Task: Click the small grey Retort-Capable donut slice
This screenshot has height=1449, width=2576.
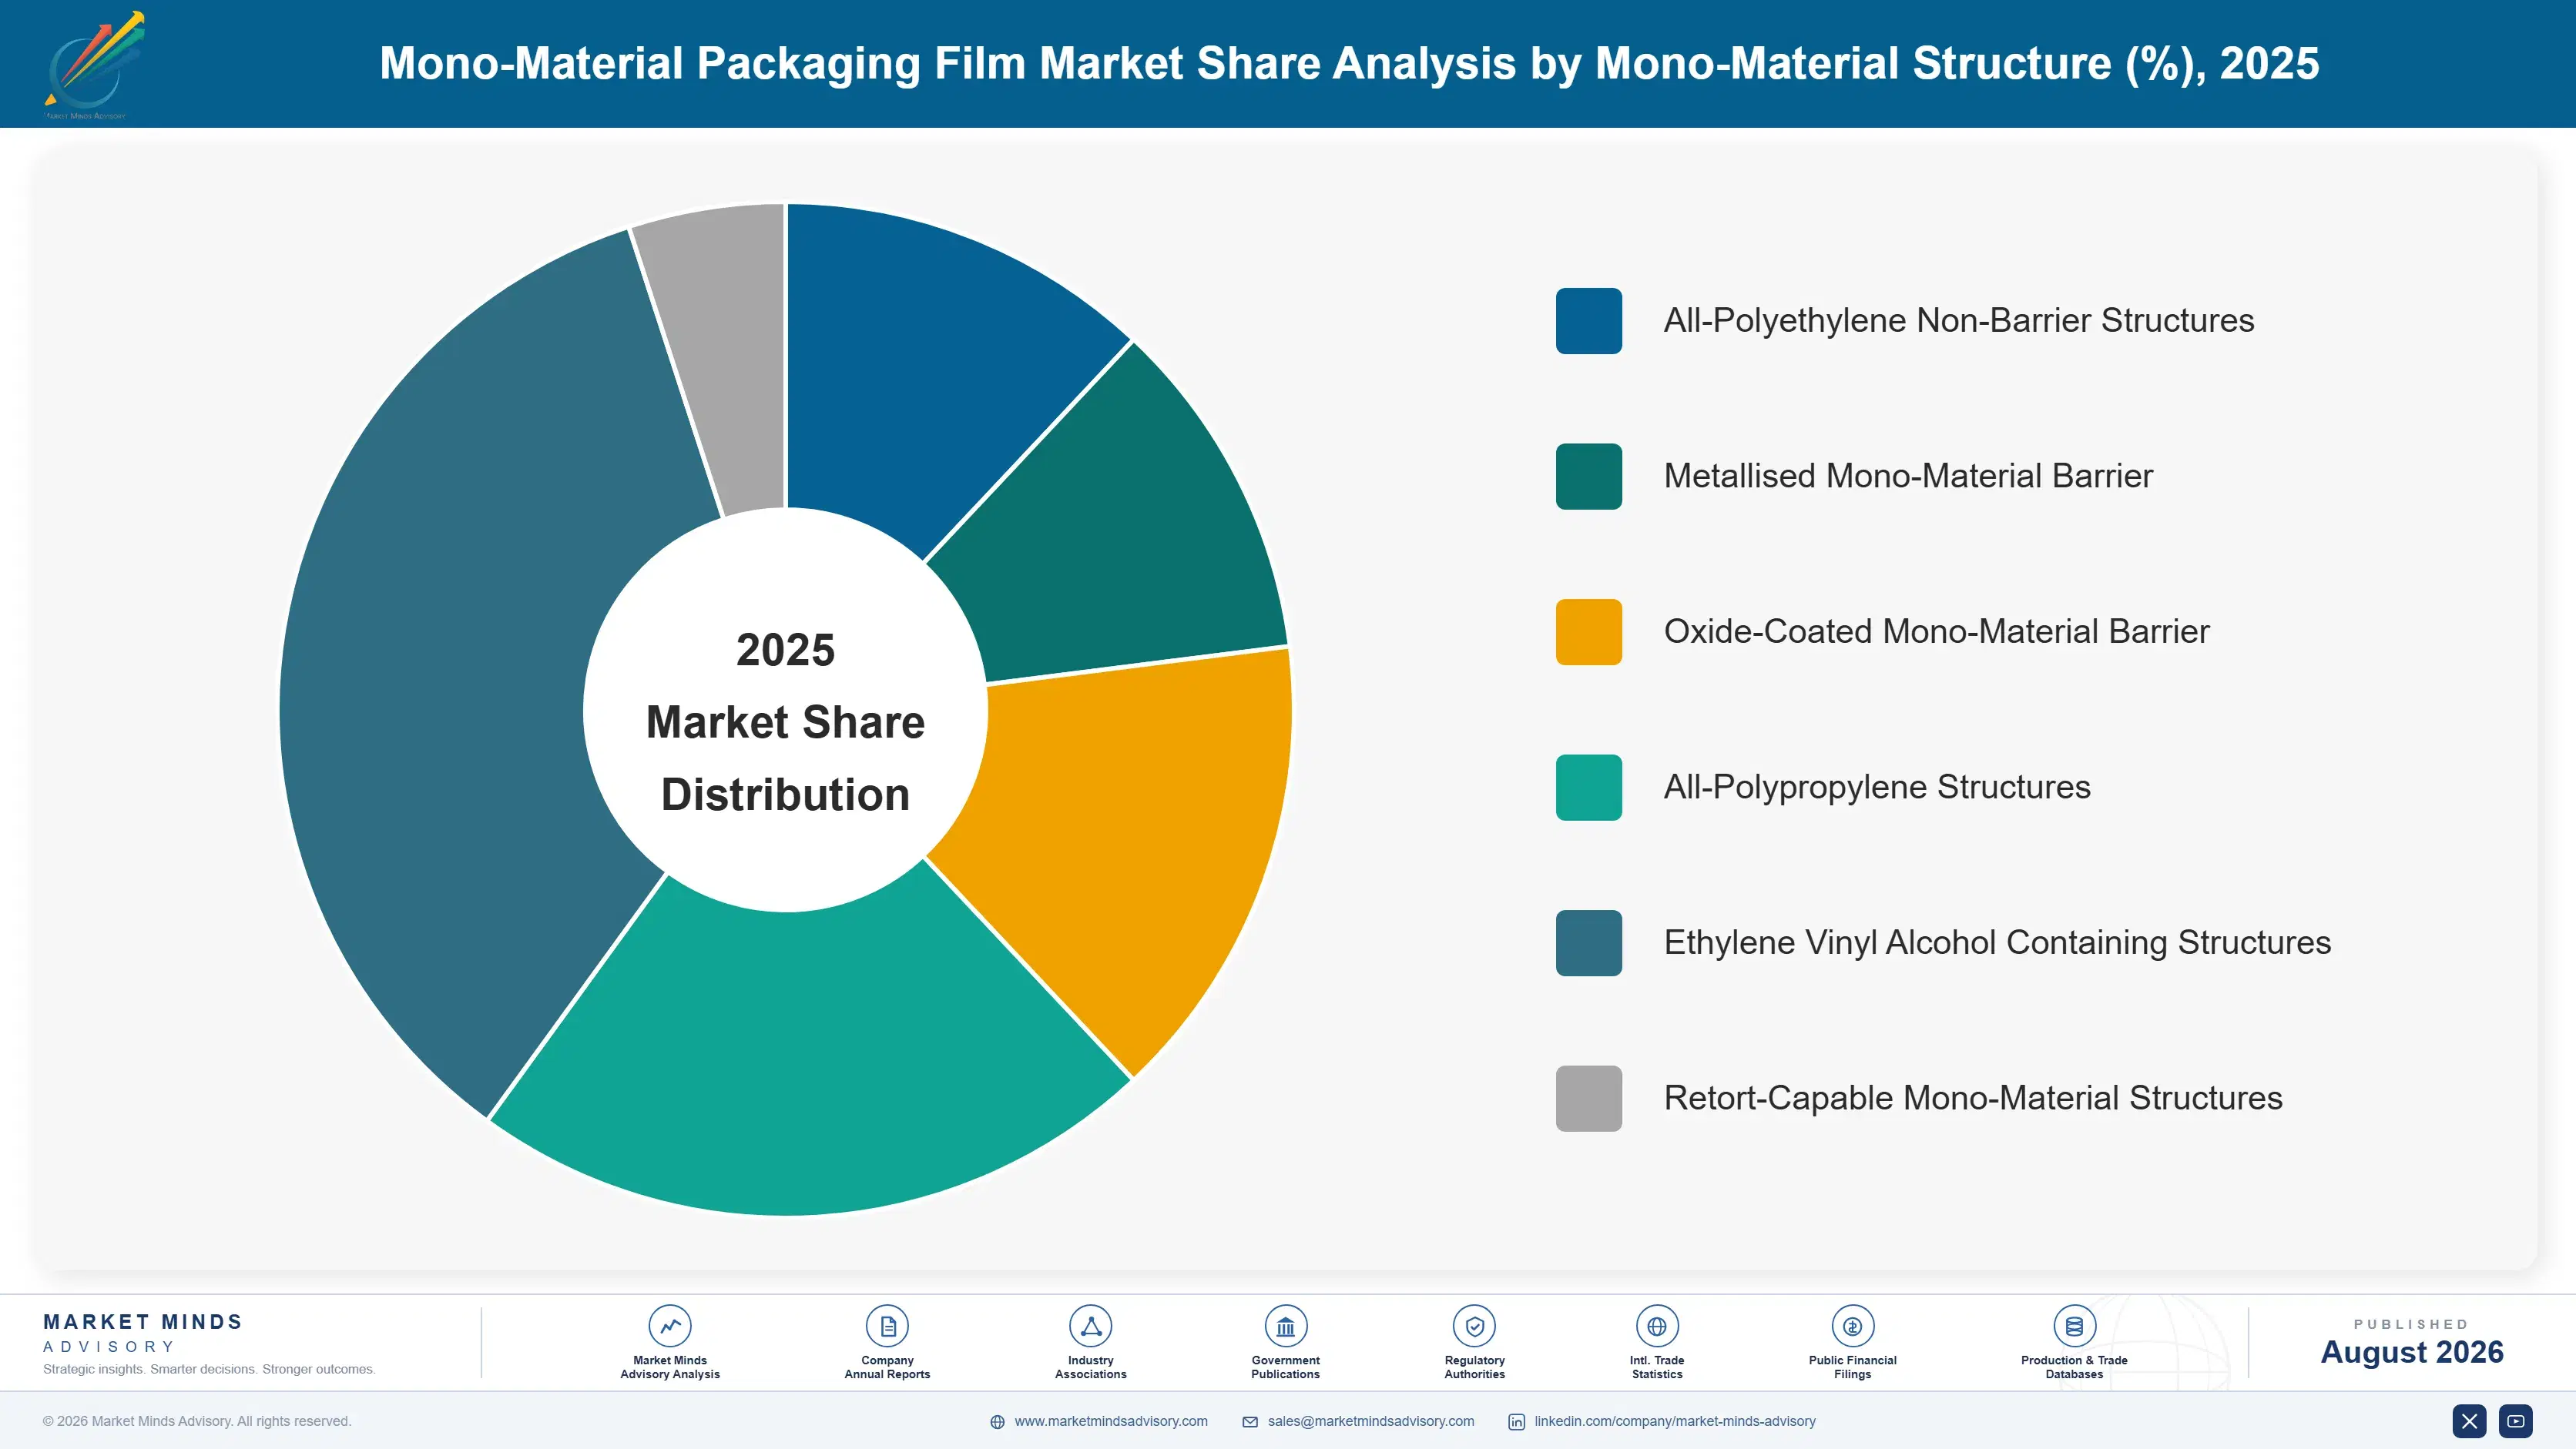Action: 730,360
